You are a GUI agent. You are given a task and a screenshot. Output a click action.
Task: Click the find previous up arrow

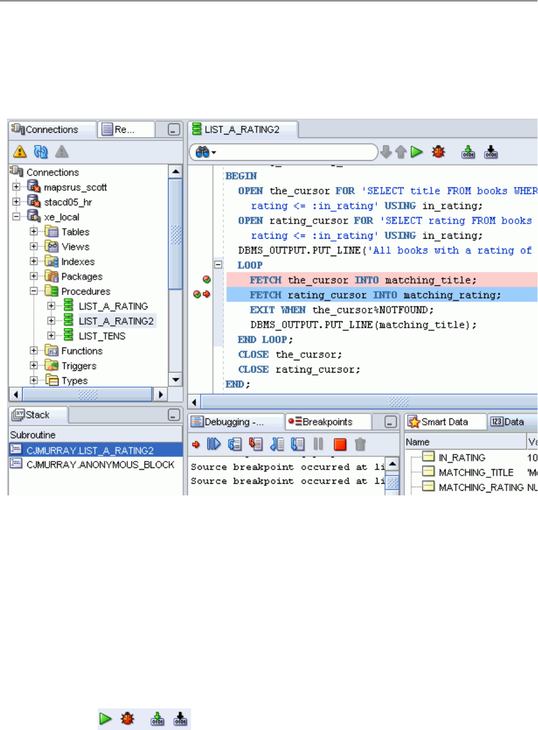pos(401,153)
